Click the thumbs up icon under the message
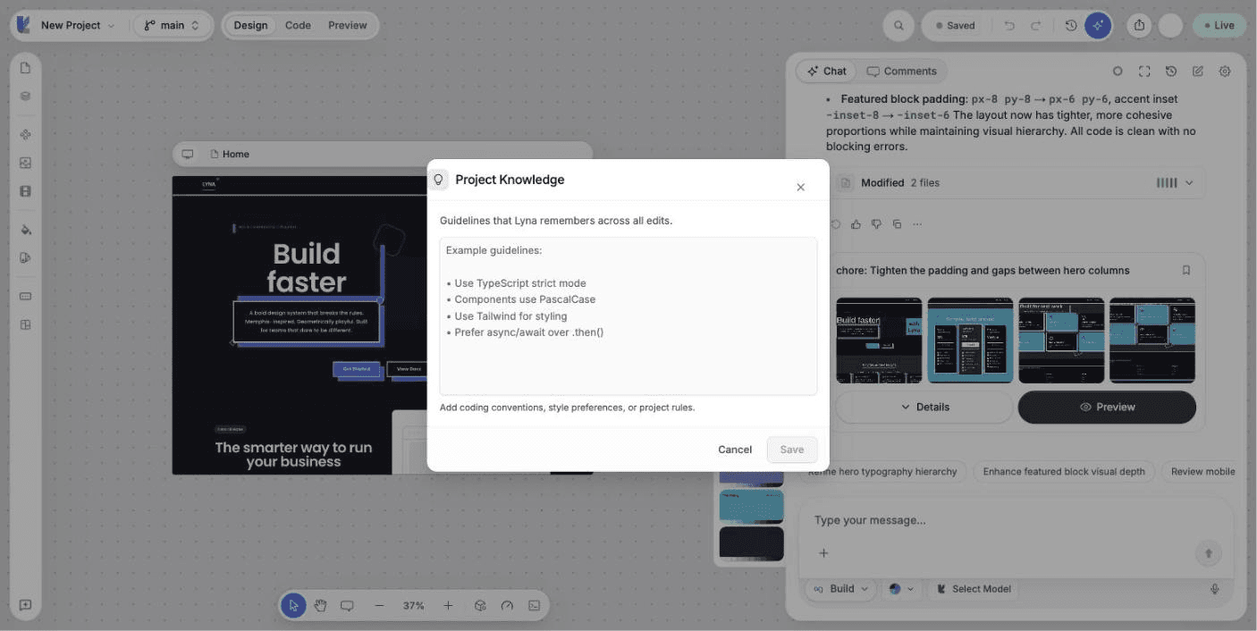The width and height of the screenshot is (1257, 631). (x=856, y=224)
